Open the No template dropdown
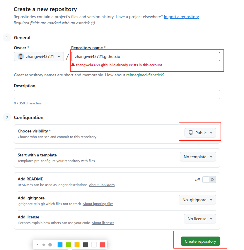The width and height of the screenshot is (244, 250). 198,157
